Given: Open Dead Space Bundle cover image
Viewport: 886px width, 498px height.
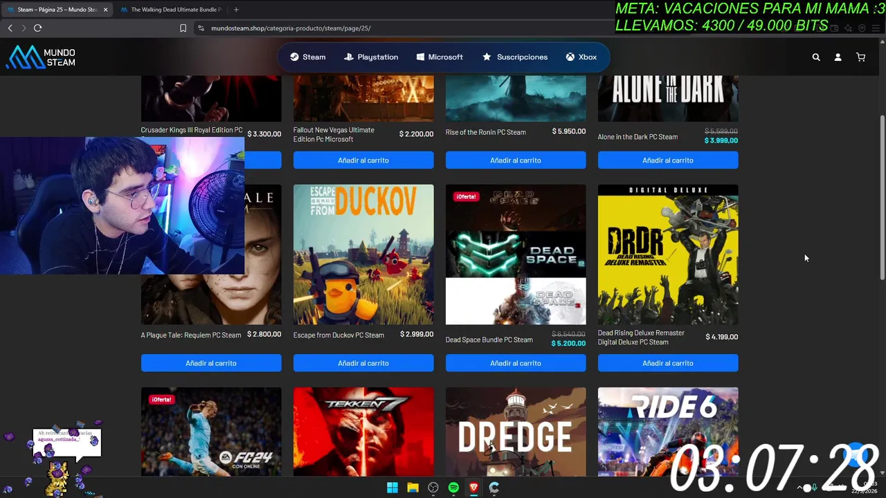Looking at the screenshot, I should pos(516,255).
